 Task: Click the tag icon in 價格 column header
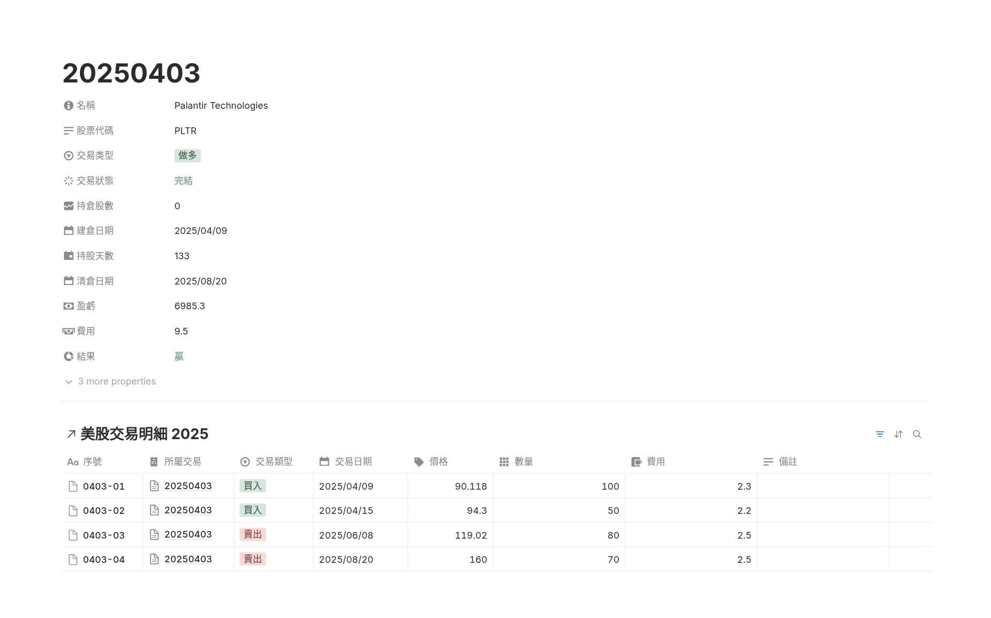419,462
